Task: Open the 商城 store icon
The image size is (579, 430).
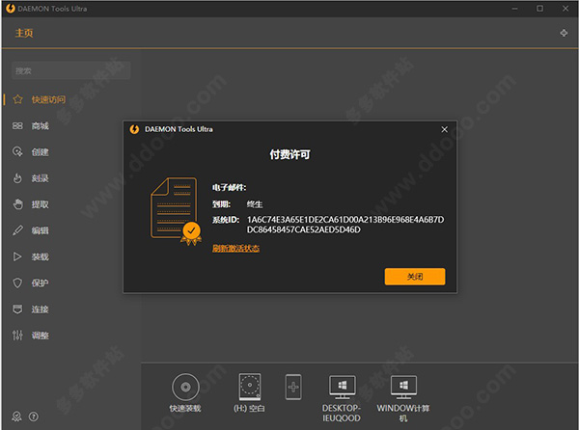Action: [x=17, y=125]
